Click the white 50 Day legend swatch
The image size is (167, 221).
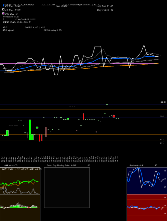3,10
